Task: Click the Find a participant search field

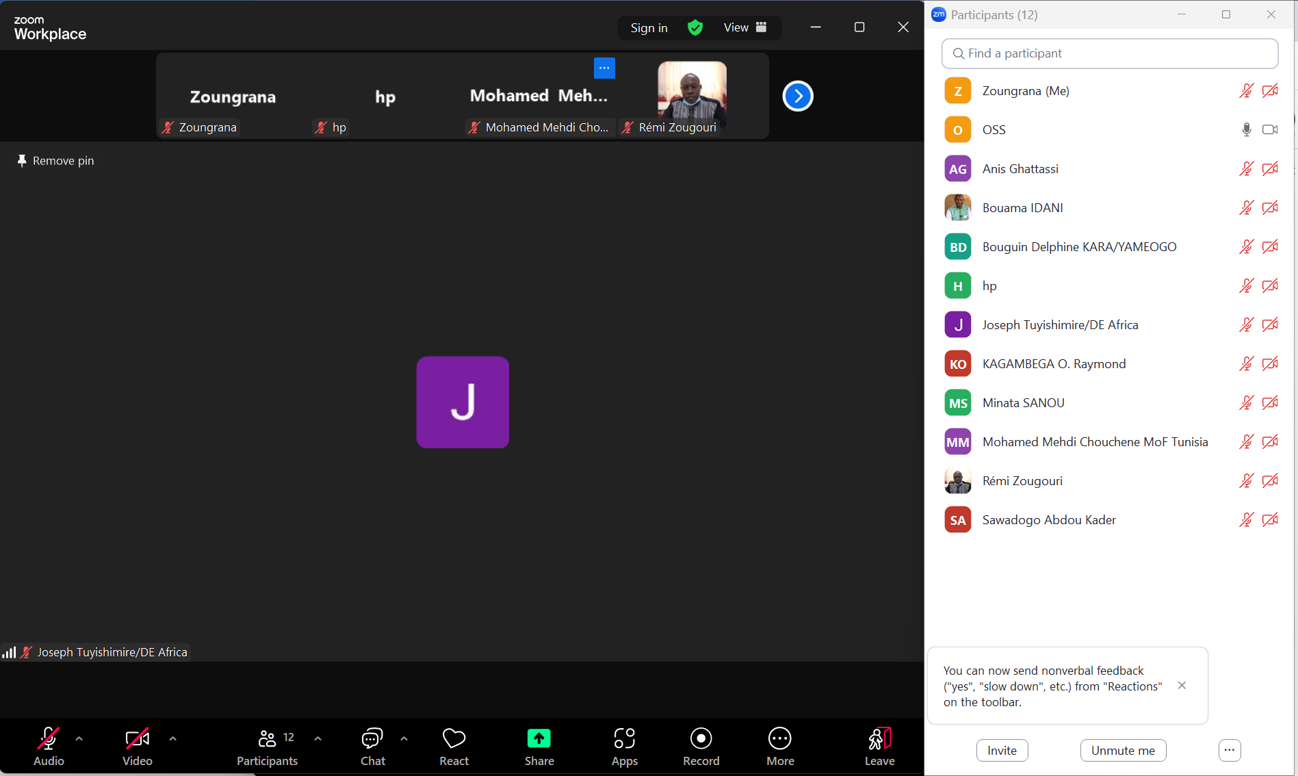Action: point(1109,53)
